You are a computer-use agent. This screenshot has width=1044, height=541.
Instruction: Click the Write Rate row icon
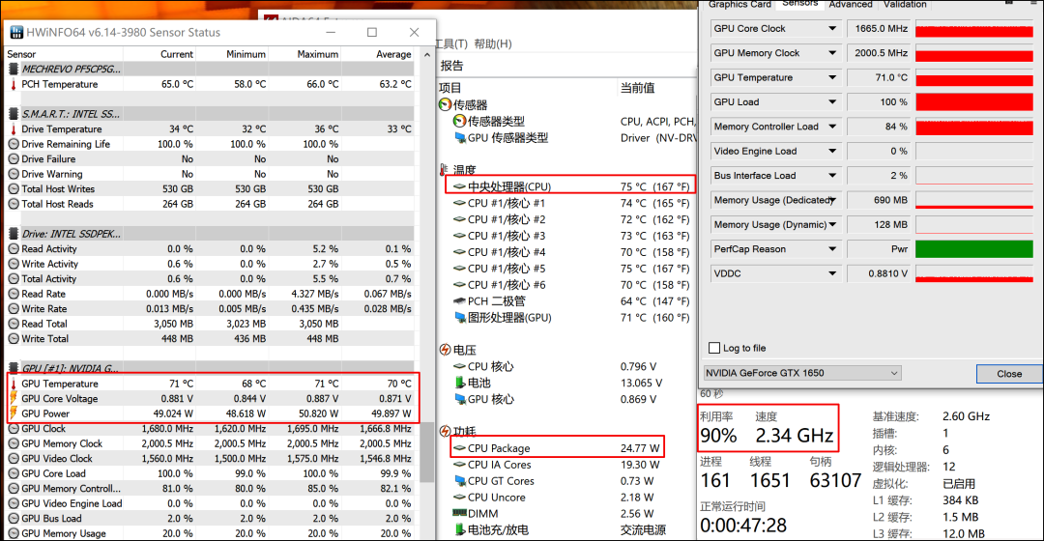pos(14,309)
